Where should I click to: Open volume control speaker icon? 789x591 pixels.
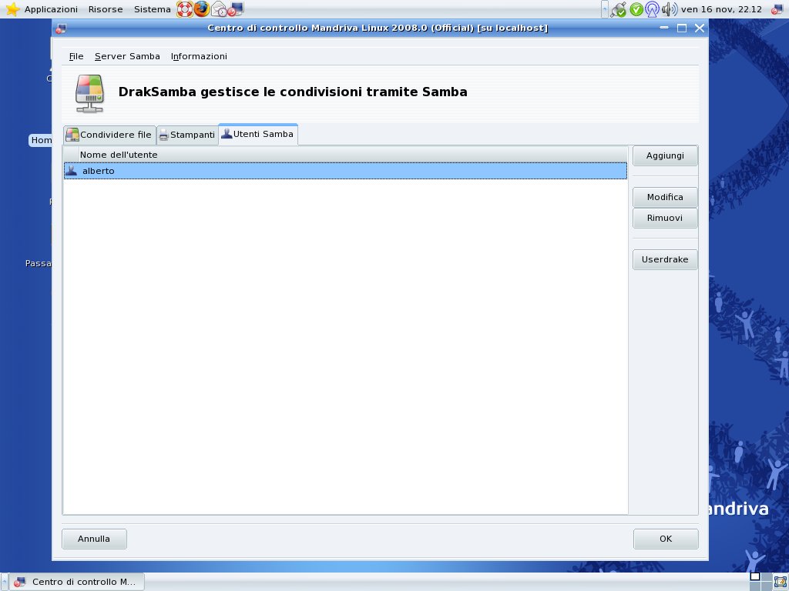[x=670, y=9]
